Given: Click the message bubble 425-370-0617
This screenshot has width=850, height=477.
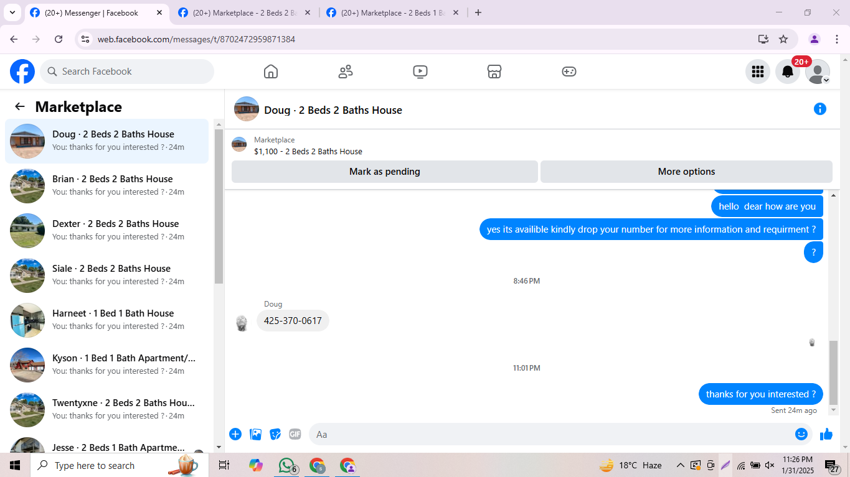Looking at the screenshot, I should (x=293, y=321).
